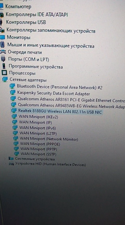This screenshot has width=125, height=225.
Task: Select WAN Miniport (IKEv2) entry
Action: click(39, 117)
